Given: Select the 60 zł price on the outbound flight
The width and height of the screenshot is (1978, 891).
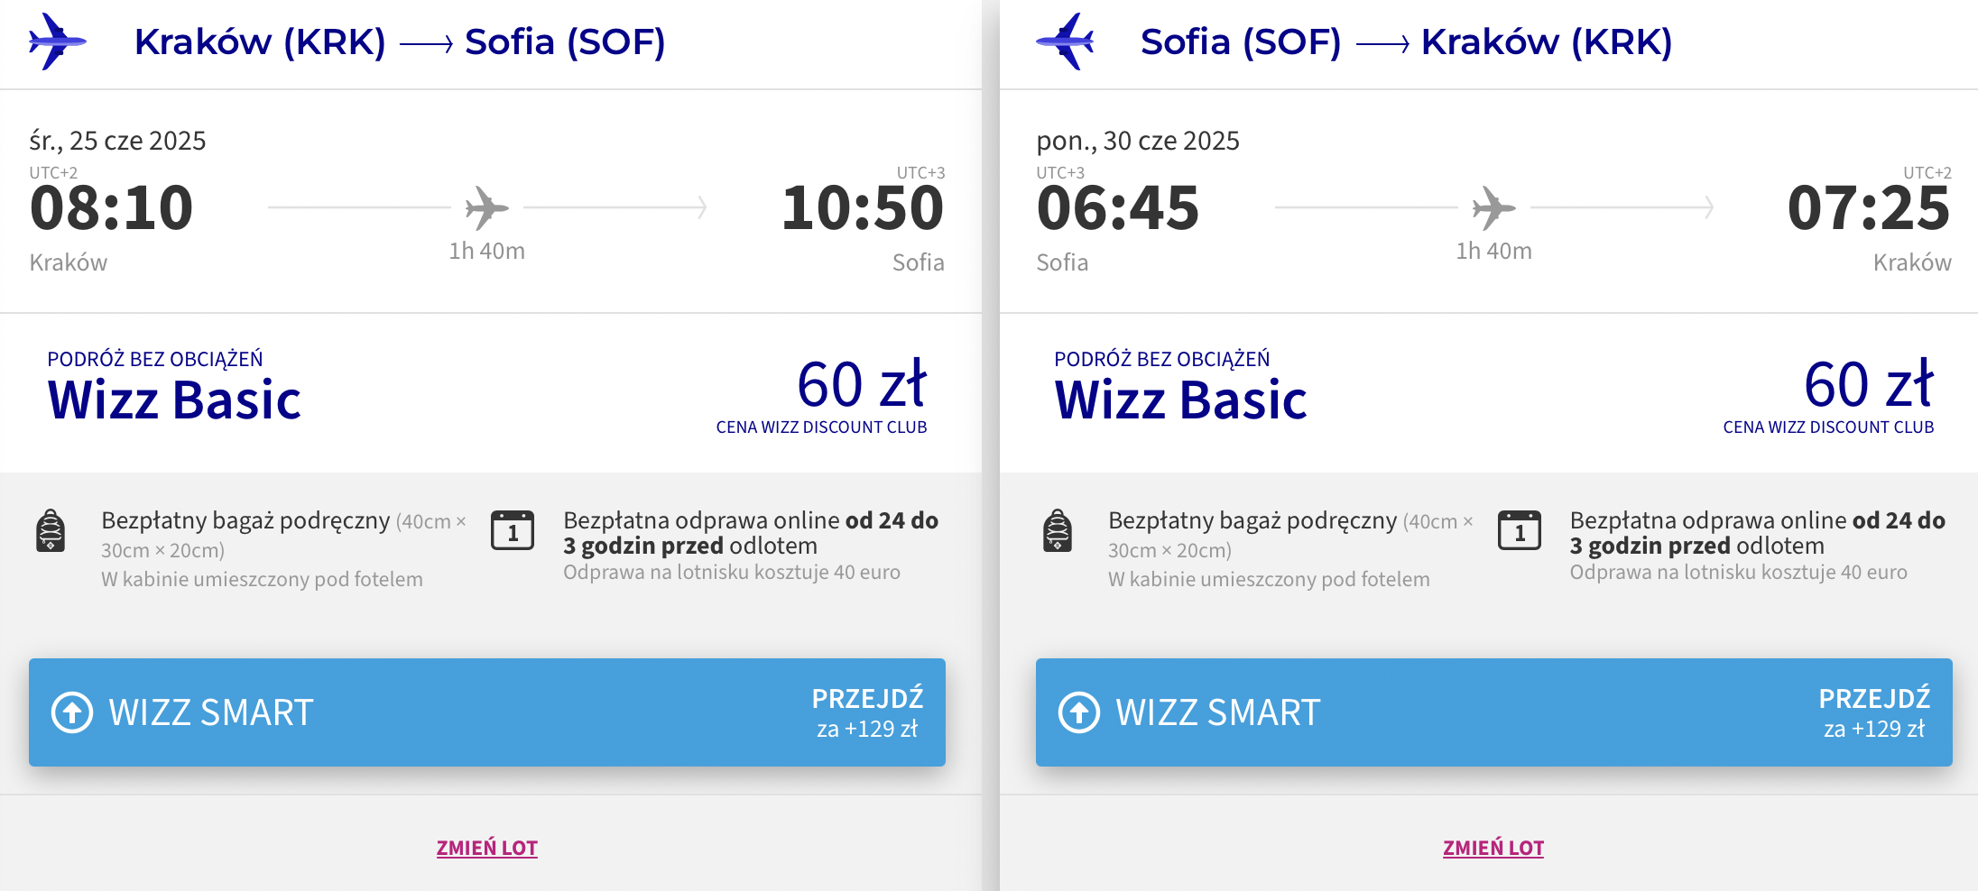Looking at the screenshot, I should (x=862, y=385).
